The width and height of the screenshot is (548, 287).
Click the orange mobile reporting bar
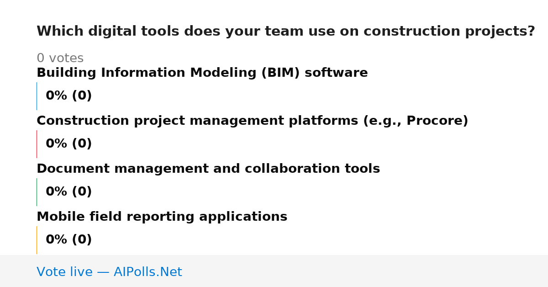pos(37,240)
